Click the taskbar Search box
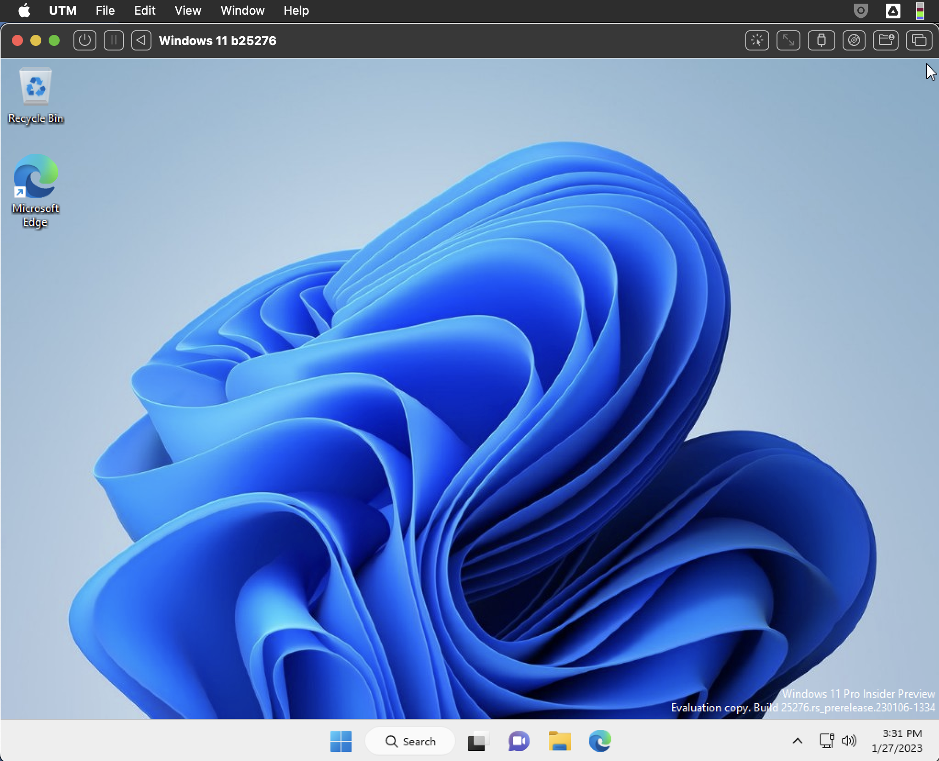 [x=411, y=741]
